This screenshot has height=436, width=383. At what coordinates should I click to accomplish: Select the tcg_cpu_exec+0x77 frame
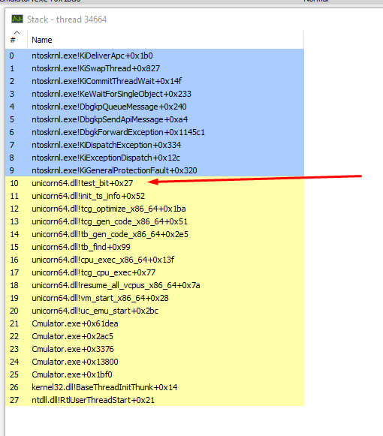(155, 272)
